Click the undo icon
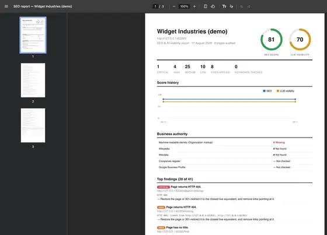The width and height of the screenshot is (327, 235). (242, 6)
